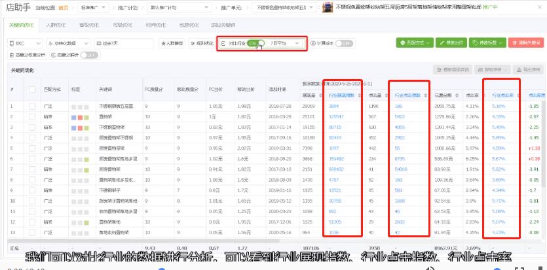Open the 空转化数据 filter dropdown

click(x=68, y=44)
